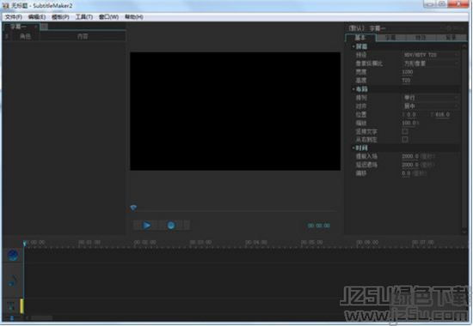
Task: Click the preview seek slider handle
Action: click(133, 207)
